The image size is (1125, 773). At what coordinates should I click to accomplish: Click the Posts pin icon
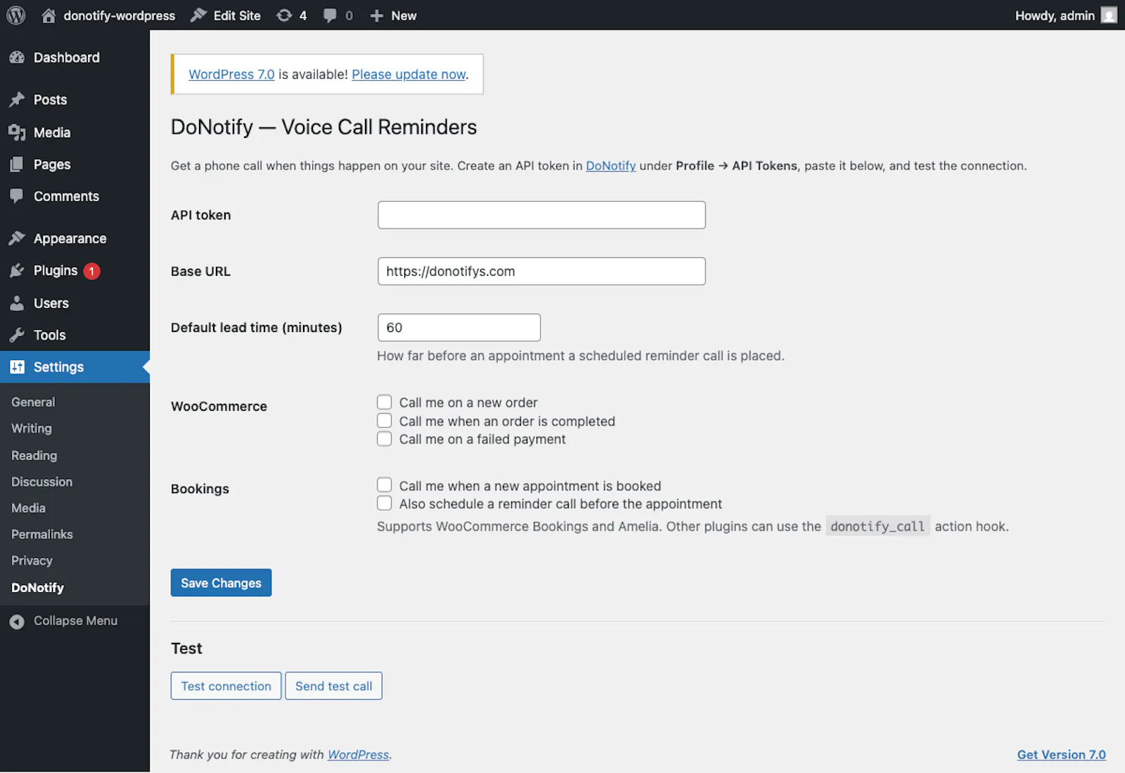click(17, 100)
